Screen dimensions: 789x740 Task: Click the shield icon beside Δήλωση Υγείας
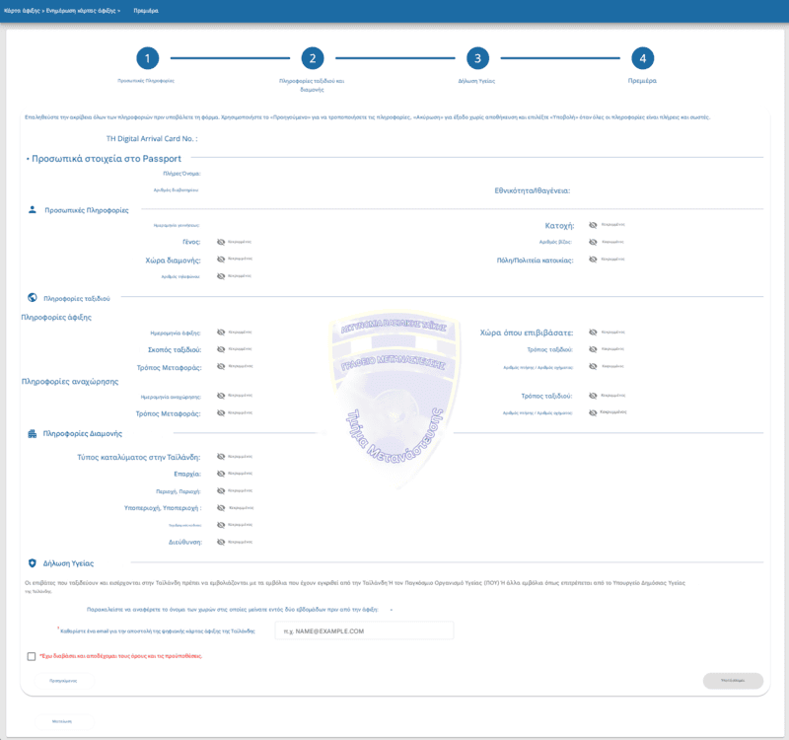[33, 563]
